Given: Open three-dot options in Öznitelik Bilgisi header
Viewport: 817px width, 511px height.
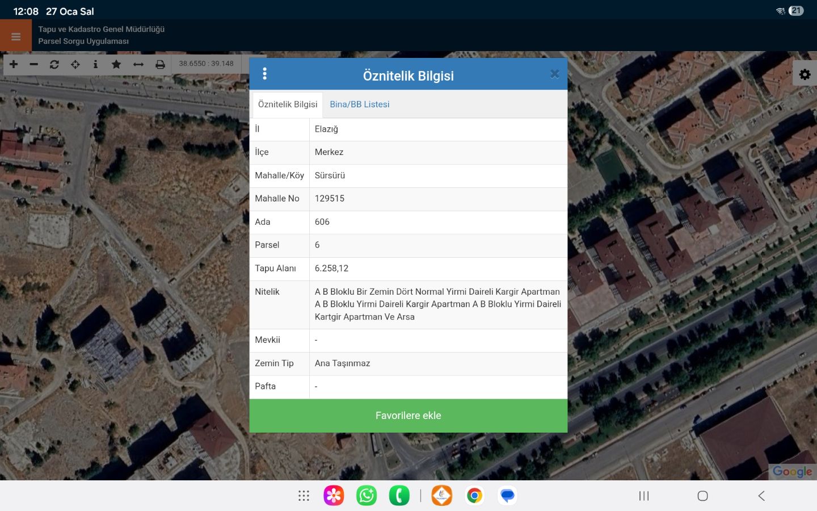Looking at the screenshot, I should click(264, 74).
